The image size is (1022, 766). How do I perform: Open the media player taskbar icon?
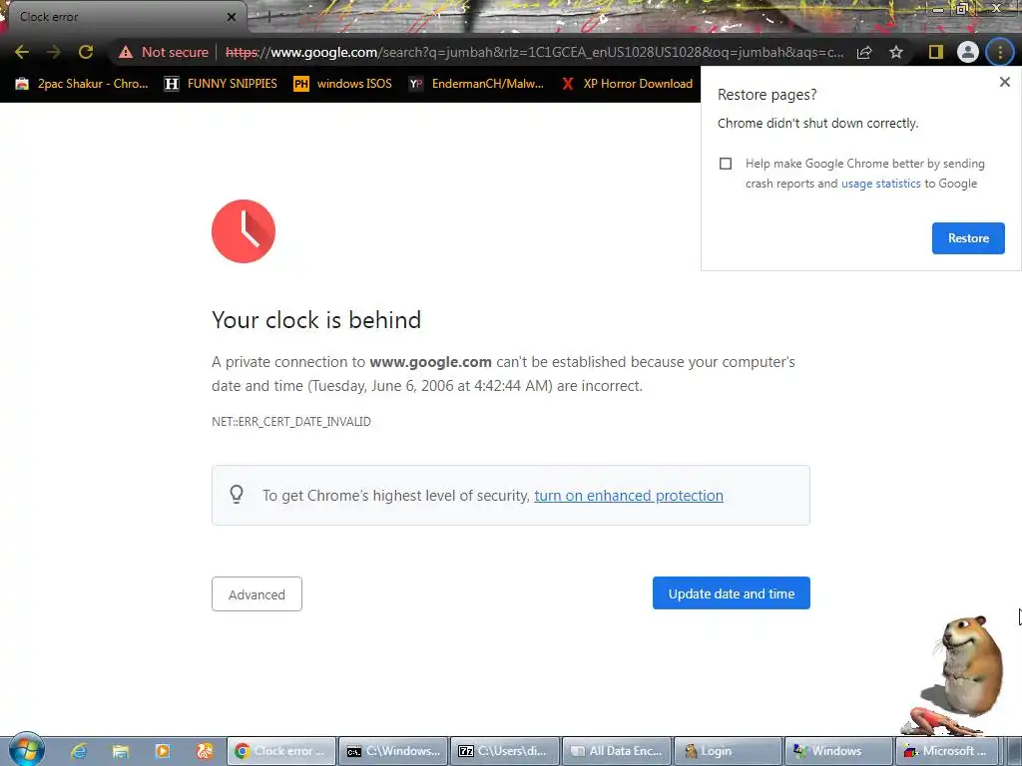click(x=163, y=751)
